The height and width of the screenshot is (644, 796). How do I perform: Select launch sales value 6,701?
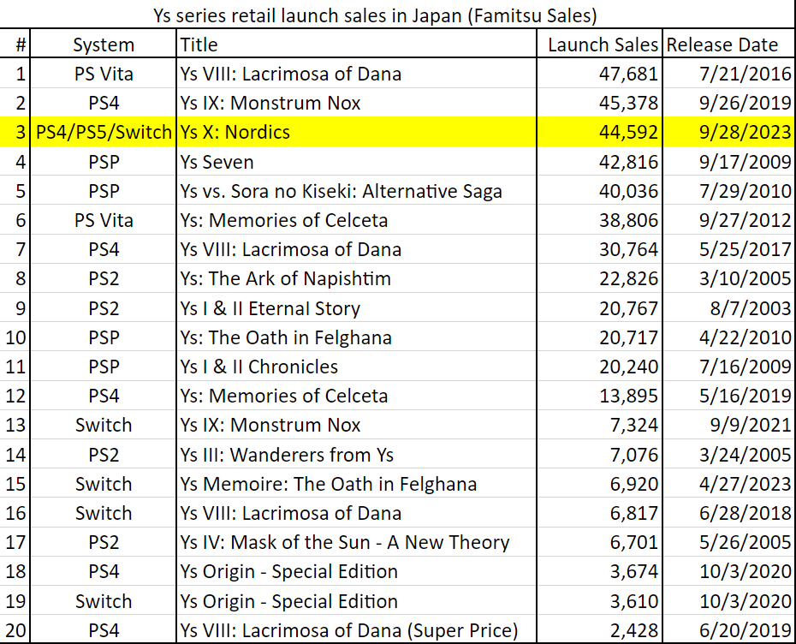[x=634, y=542]
